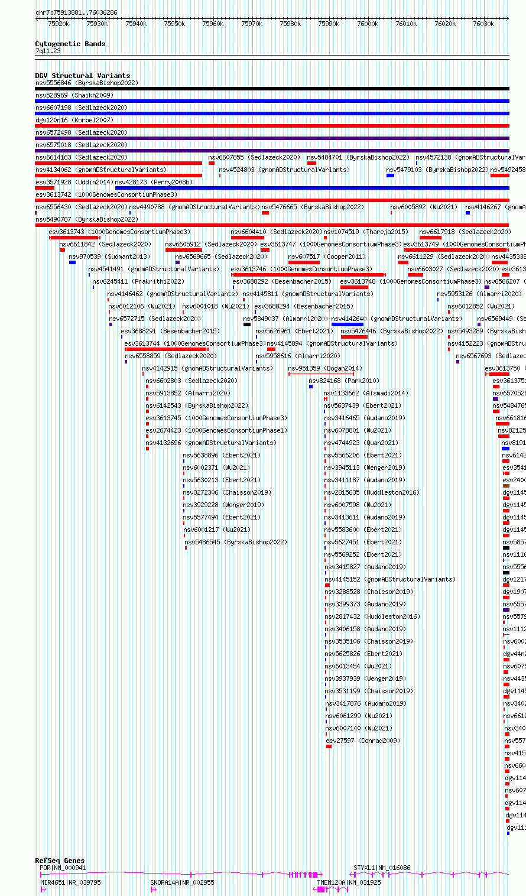Open nsv951359 (Dogan2014) variant
Image resolution: width=526 pixels, height=896 pixels.
[x=325, y=368]
